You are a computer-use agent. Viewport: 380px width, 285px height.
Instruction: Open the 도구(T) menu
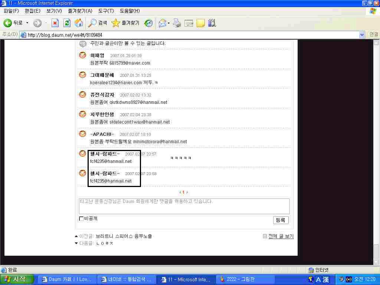(106, 11)
